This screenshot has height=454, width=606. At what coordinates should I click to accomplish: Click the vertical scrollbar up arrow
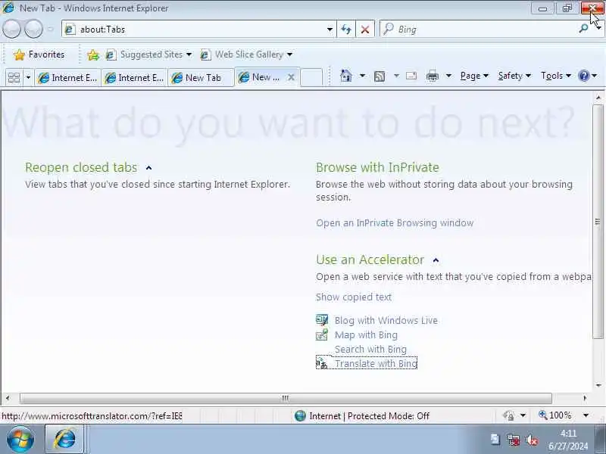(x=598, y=98)
